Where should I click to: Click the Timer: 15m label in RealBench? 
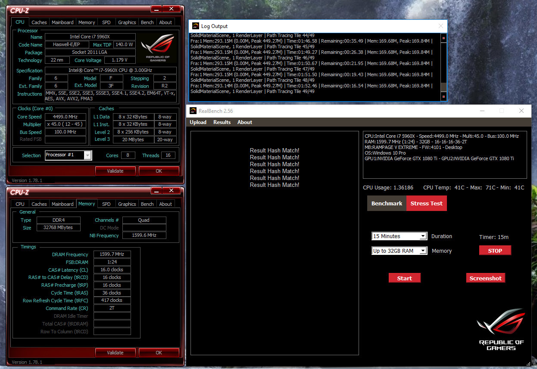point(494,237)
